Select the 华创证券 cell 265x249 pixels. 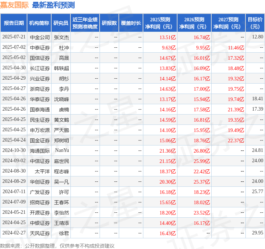coord(40,182)
